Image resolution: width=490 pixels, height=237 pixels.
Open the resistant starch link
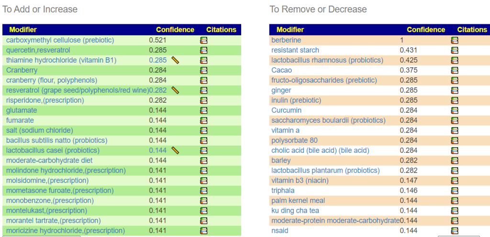click(295, 50)
